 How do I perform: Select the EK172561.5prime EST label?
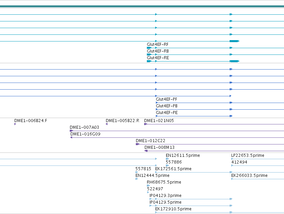point(173,169)
